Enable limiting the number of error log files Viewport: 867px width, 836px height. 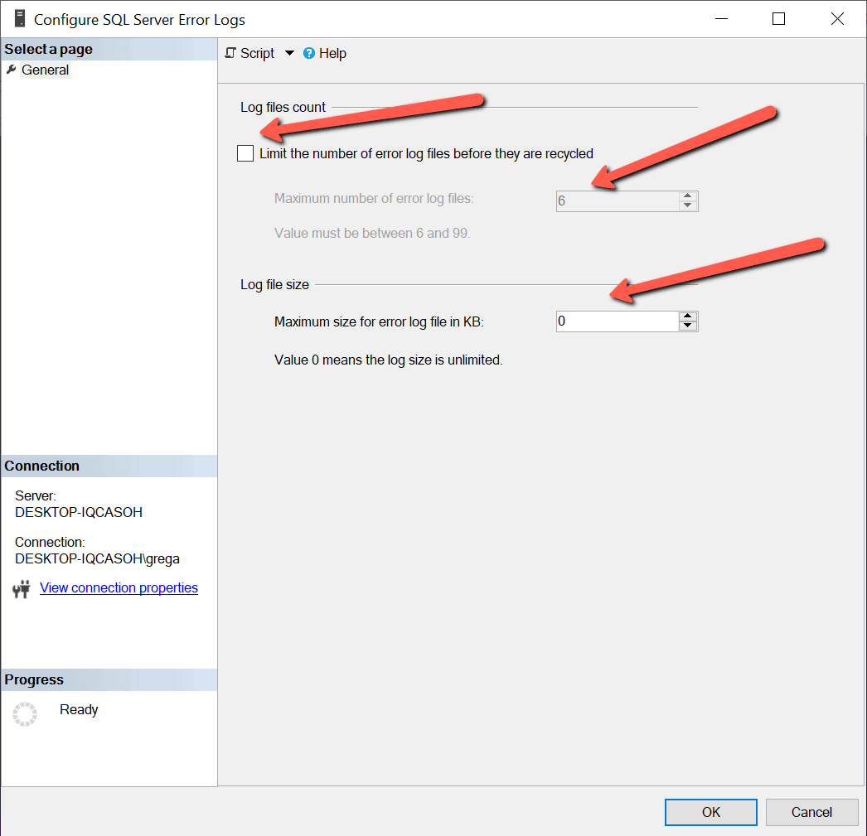click(245, 153)
